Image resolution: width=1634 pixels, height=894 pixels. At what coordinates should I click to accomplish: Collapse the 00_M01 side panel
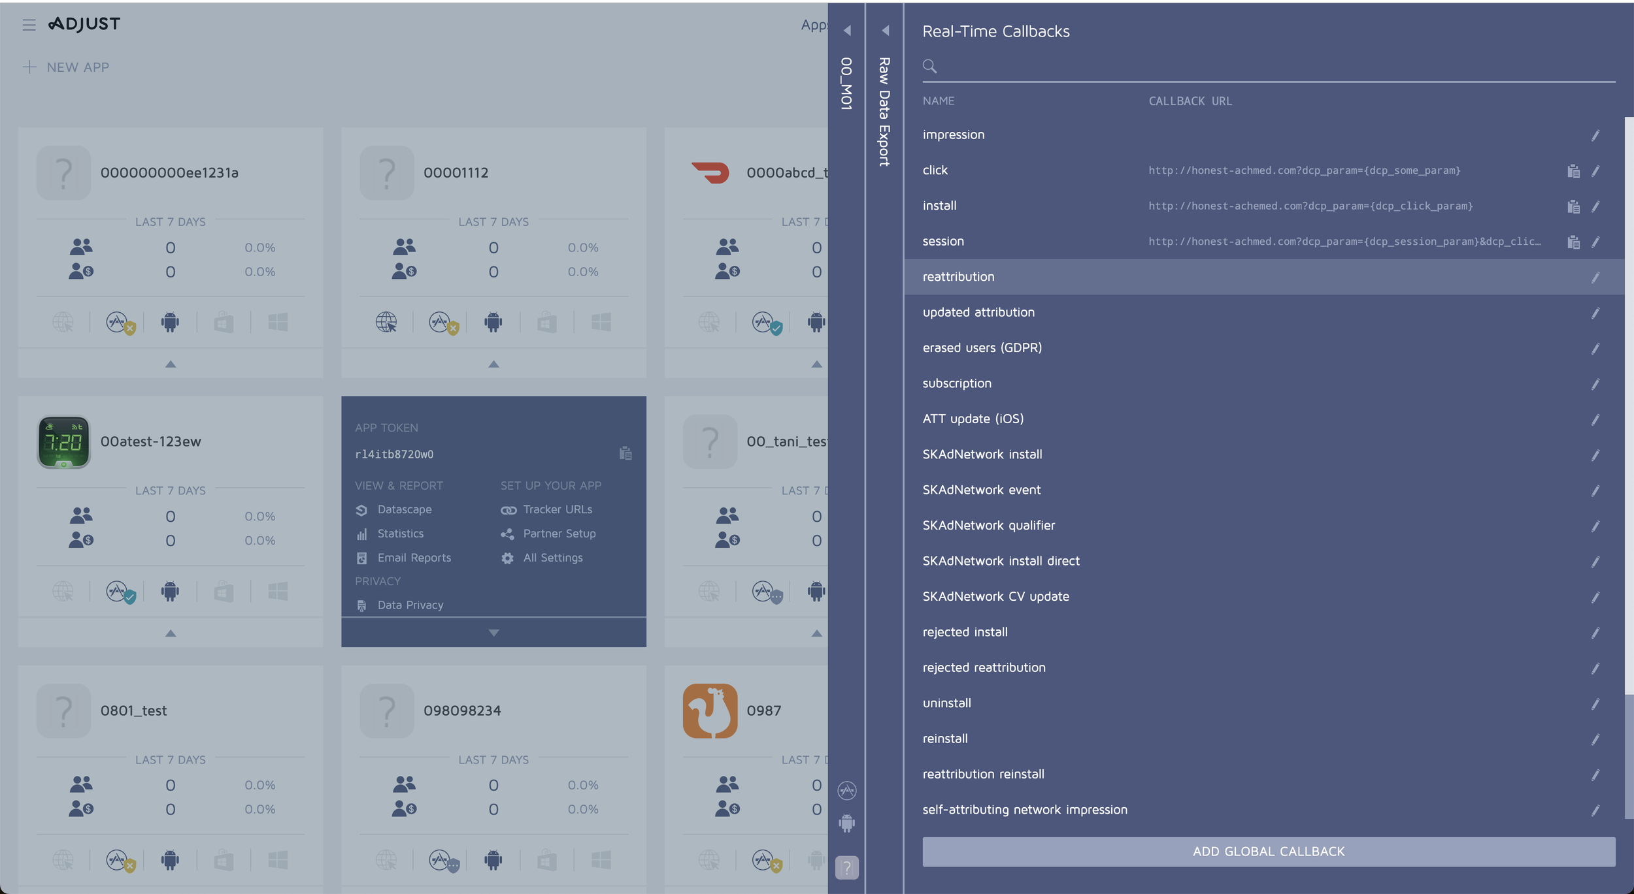[x=847, y=31]
